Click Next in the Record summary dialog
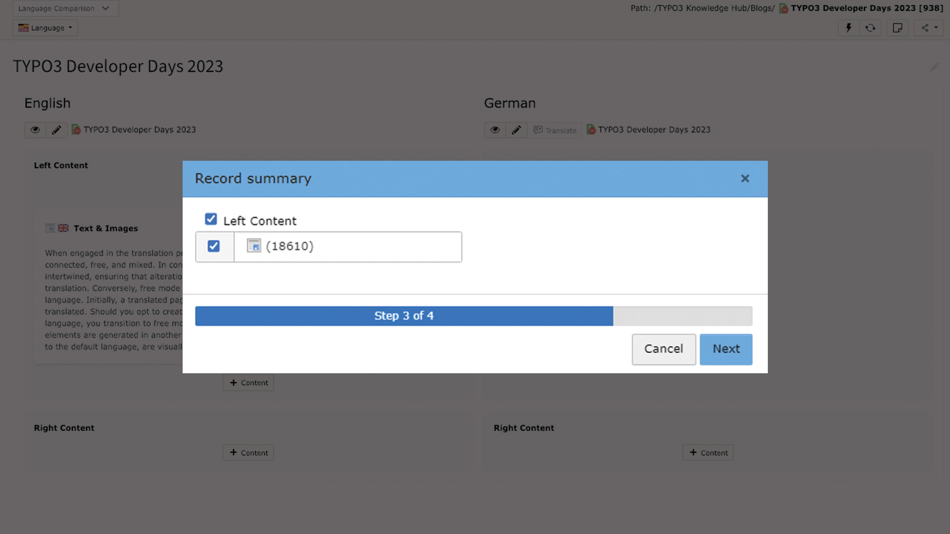Viewport: 950px width, 534px height. click(x=726, y=349)
